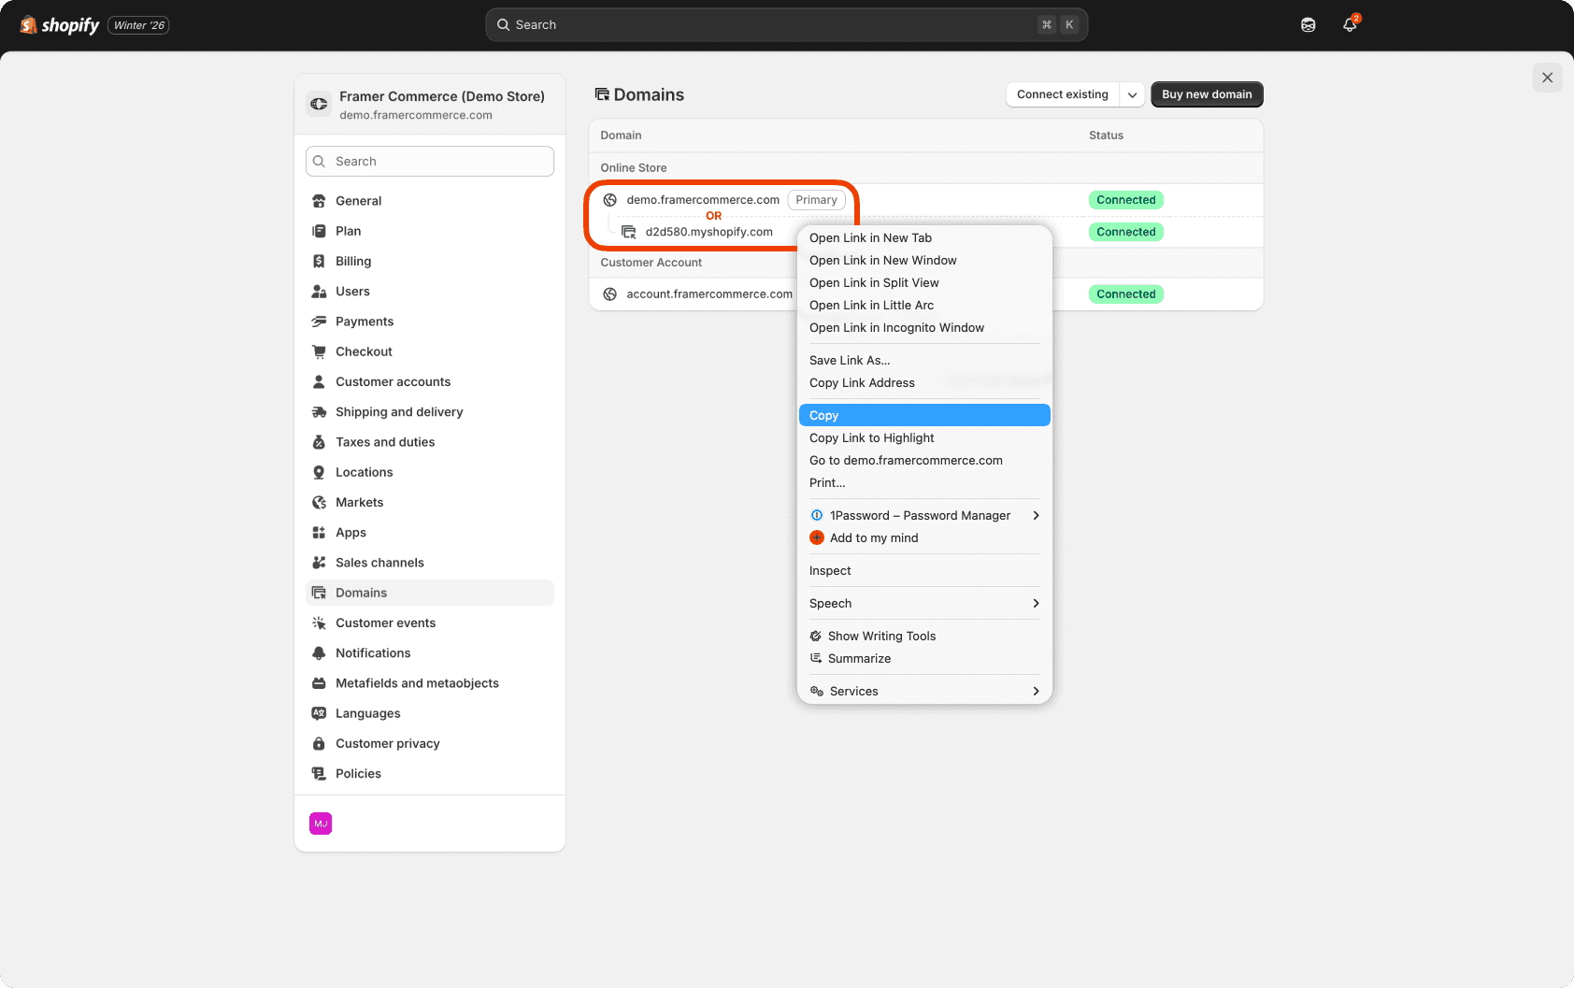Click the Connect existing button
Screen dimensions: 1574x988
[1063, 94]
